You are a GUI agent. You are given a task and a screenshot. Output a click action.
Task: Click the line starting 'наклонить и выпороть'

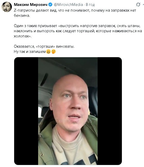[x=78, y=31]
